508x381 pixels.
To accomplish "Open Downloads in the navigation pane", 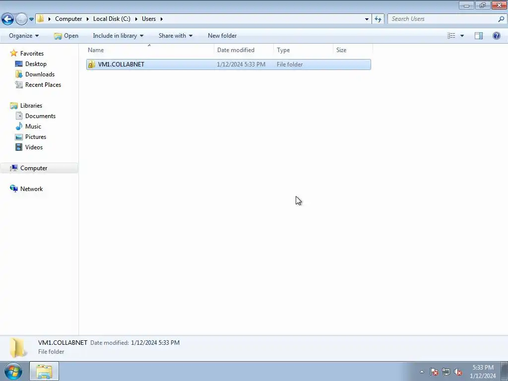I will 40,74.
